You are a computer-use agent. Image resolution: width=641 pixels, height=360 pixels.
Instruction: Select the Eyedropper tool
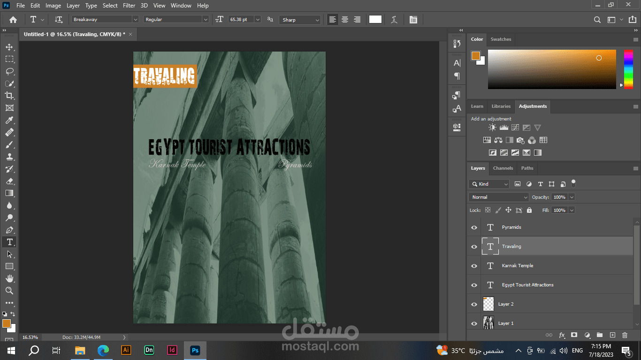point(9,120)
